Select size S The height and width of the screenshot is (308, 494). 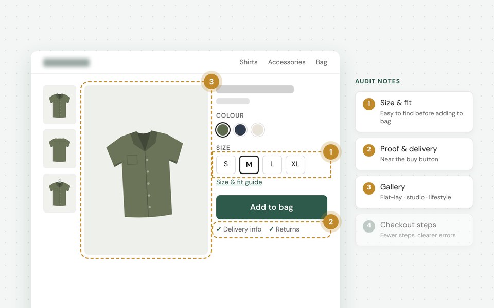226,164
